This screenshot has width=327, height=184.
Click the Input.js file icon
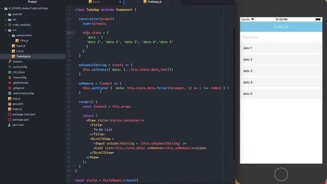coord(13,46)
